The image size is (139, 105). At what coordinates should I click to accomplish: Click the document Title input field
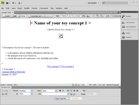pos(71,16)
